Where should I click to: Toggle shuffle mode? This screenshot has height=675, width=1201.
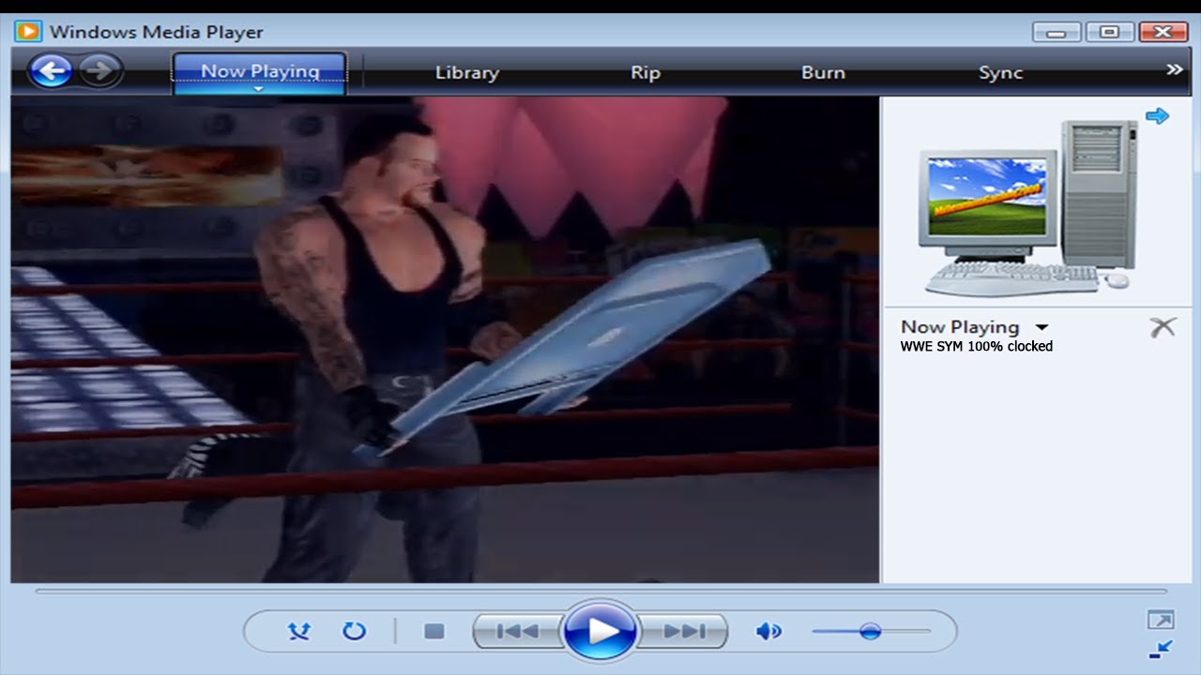(298, 631)
